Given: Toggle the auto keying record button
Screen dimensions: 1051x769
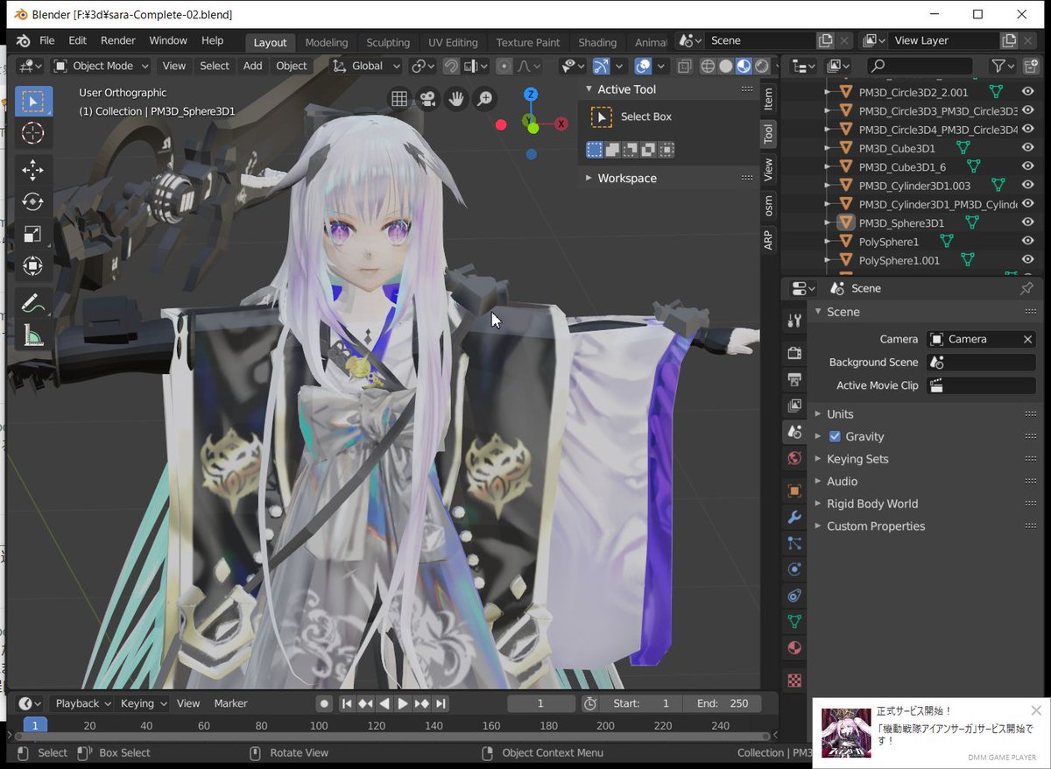Looking at the screenshot, I should tap(324, 703).
